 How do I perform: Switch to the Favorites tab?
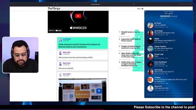coord(174,16)
